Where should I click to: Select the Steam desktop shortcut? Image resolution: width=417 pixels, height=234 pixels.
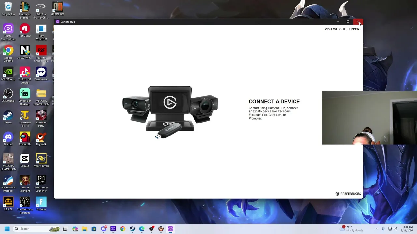(8, 117)
